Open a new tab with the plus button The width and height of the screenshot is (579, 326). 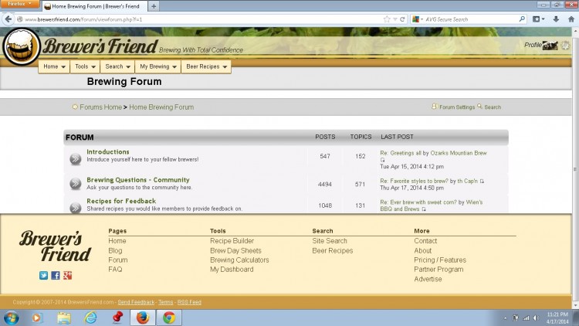tap(154, 6)
